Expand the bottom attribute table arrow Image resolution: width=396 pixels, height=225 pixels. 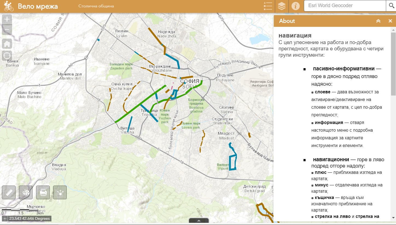(x=199, y=220)
